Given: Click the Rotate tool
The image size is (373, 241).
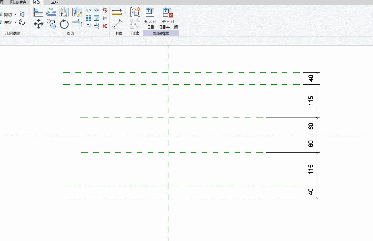Looking at the screenshot, I should [64, 24].
